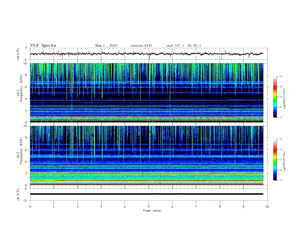Click the ch.1 voltage waveform trace
Screen dimensions: 301x232
(x=146, y=54)
